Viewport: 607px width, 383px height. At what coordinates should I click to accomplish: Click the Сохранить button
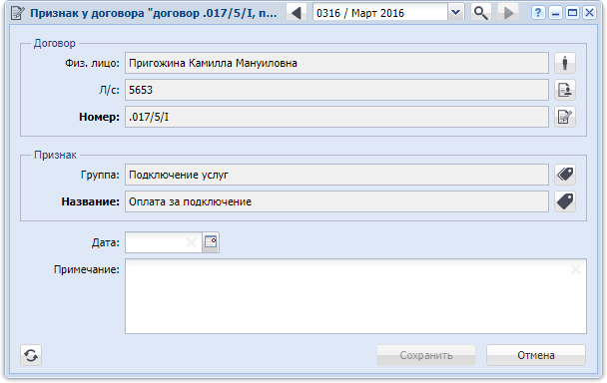click(x=426, y=355)
